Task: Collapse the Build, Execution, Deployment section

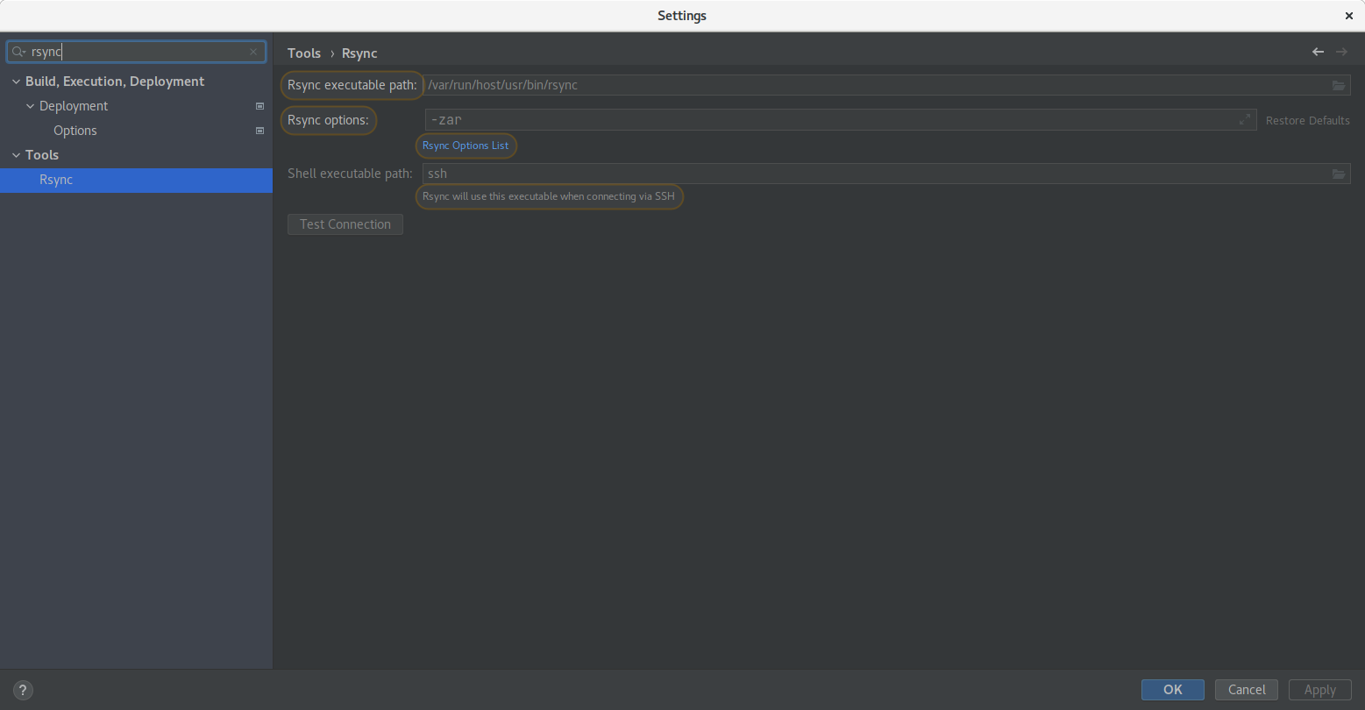Action: click(x=15, y=81)
